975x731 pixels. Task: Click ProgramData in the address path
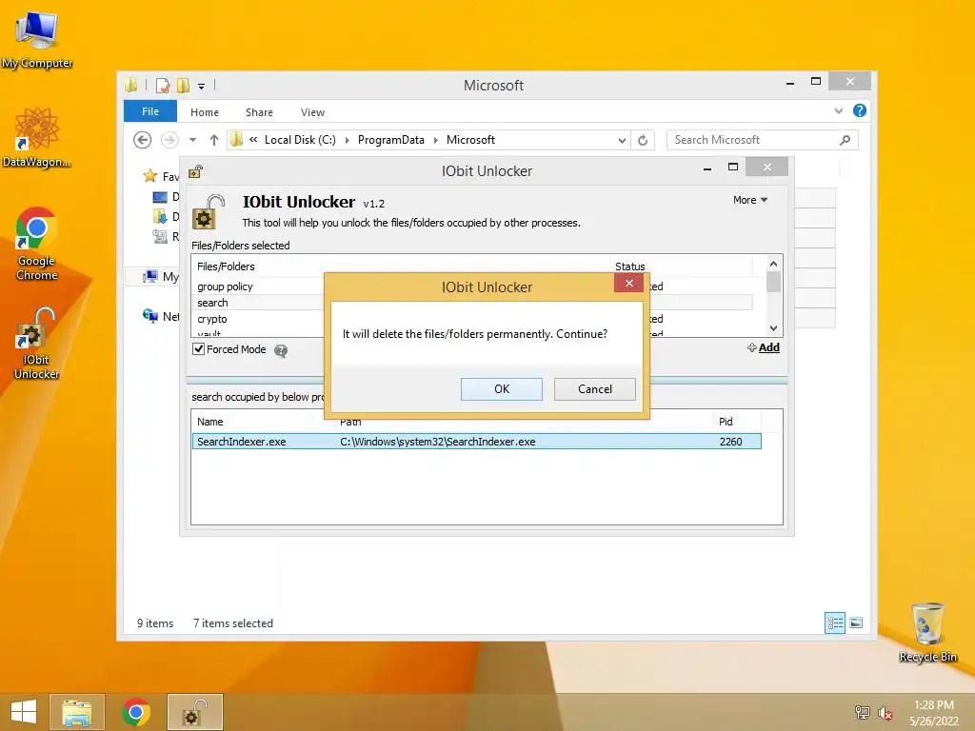point(390,140)
